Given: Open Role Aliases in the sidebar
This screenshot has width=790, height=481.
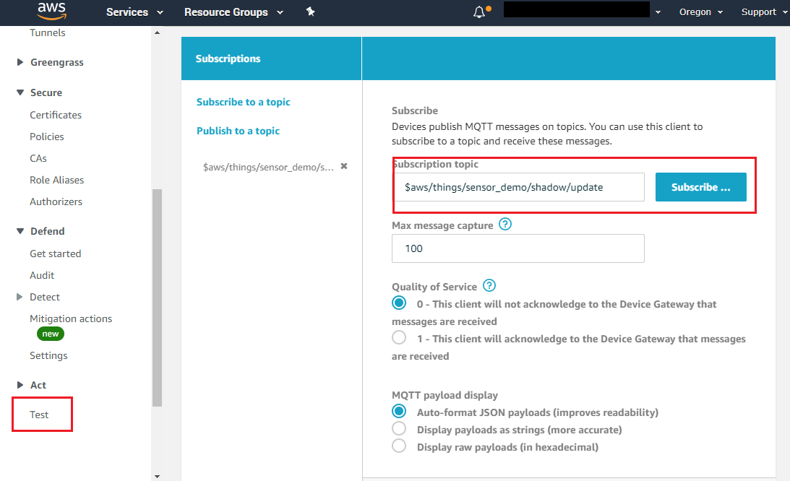Looking at the screenshot, I should pyautogui.click(x=57, y=180).
